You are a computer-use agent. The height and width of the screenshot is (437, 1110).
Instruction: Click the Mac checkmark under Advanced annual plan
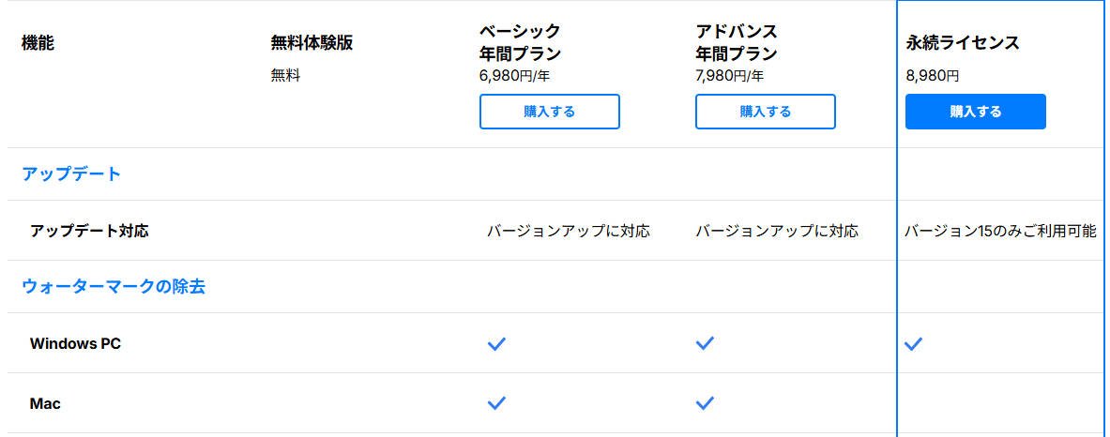tap(705, 403)
